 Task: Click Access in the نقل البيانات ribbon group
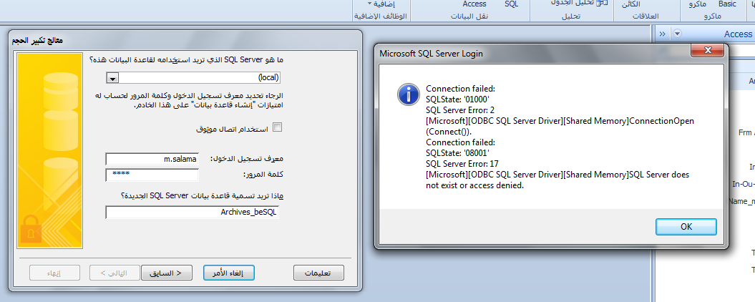coord(474,4)
